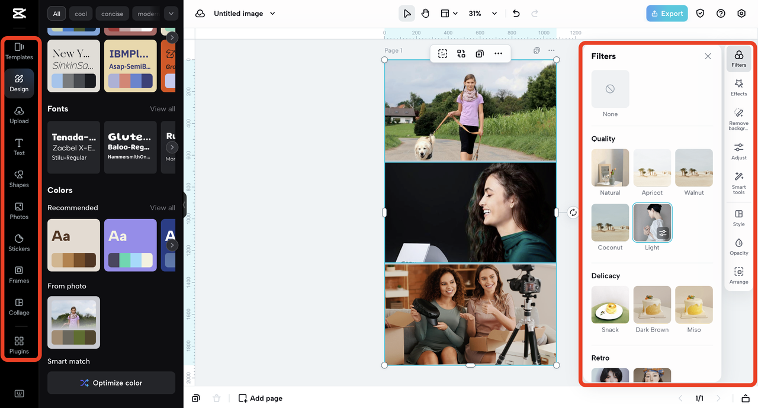Open the Adjust tool
Viewport: 758px width, 408px height.
(738, 152)
